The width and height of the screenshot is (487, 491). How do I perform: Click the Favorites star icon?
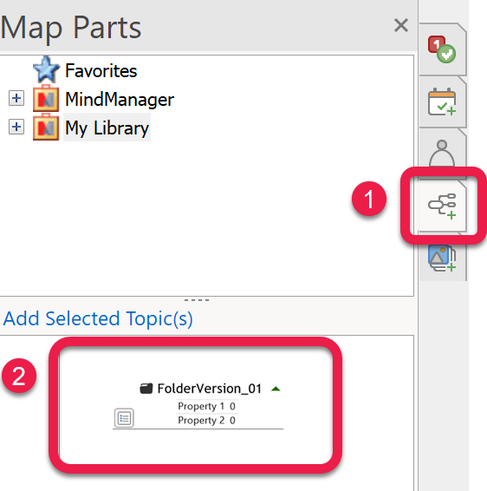(46, 69)
